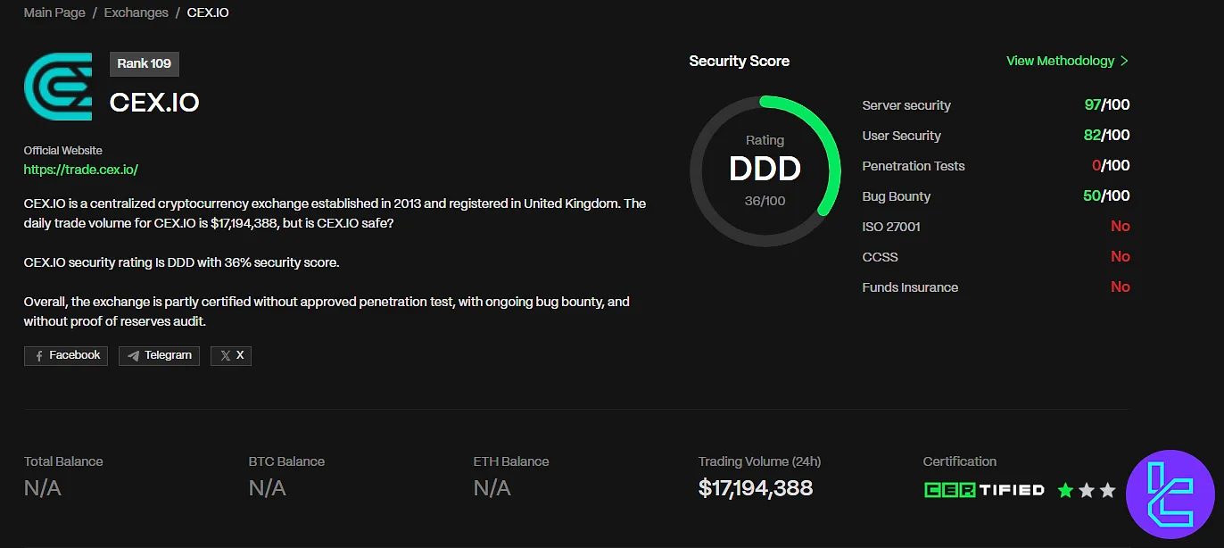
Task: Open the Facebook social button
Action: (66, 355)
